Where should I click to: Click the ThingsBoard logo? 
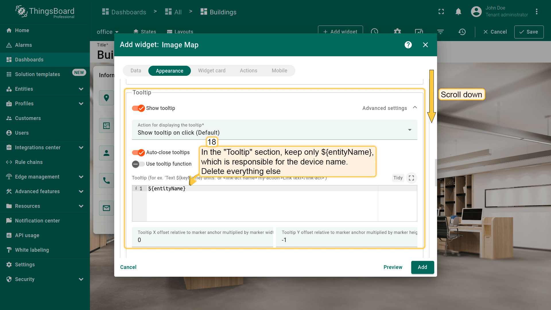point(45,12)
